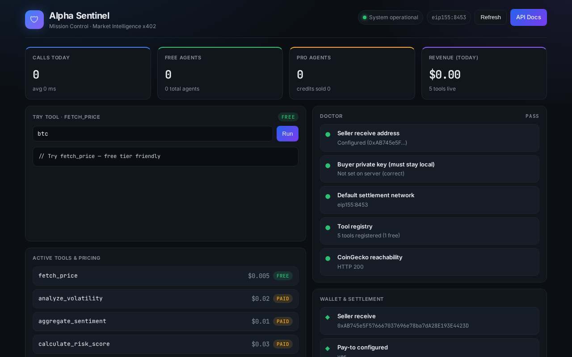
Task: Focus the btc symbol input field
Action: coord(153,133)
